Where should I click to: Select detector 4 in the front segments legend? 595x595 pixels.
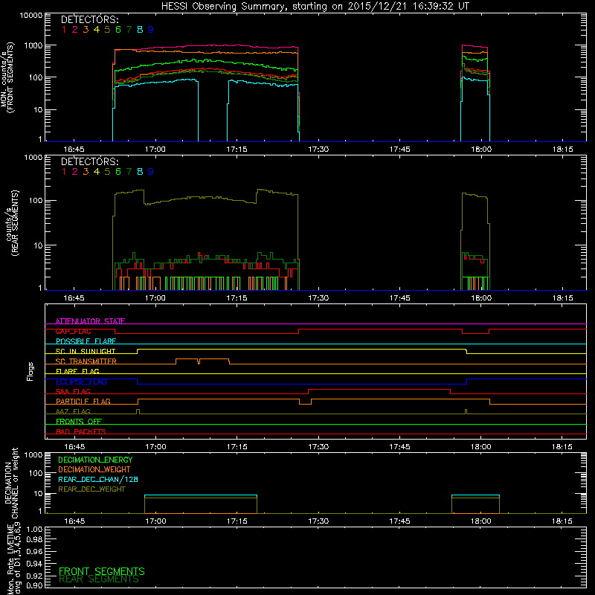pyautogui.click(x=97, y=30)
